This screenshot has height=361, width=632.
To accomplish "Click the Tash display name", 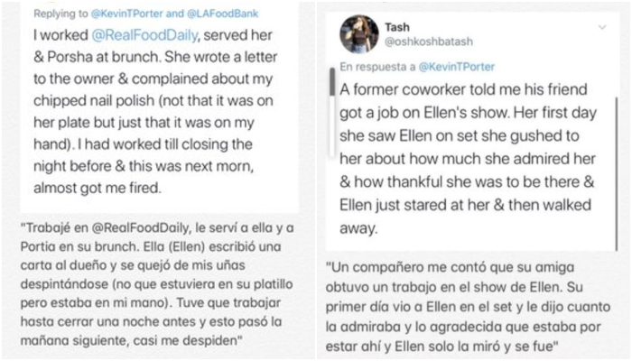I will pos(397,27).
